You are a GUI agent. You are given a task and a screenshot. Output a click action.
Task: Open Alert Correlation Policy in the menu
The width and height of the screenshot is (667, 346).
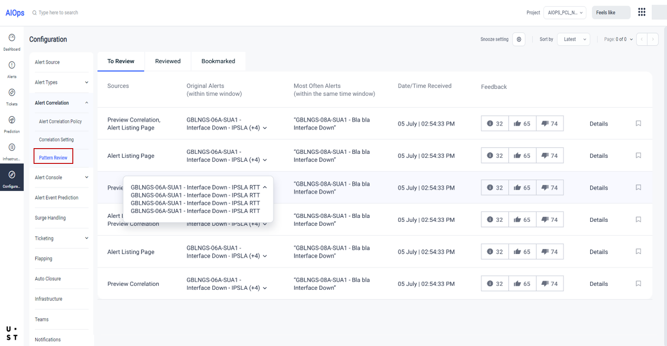(60, 122)
